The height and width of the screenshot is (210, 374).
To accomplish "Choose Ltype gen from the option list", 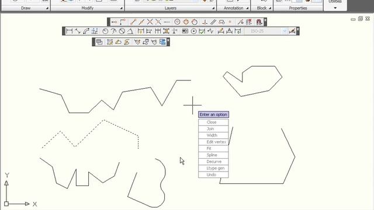I will coord(213,168).
